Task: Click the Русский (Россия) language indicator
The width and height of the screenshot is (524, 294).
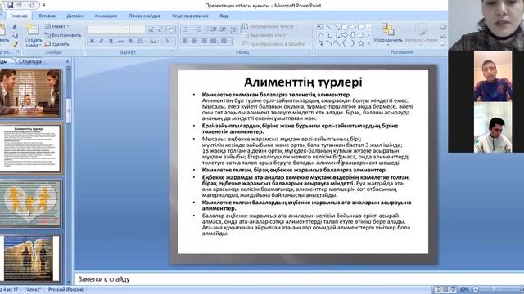Action: coord(65,290)
